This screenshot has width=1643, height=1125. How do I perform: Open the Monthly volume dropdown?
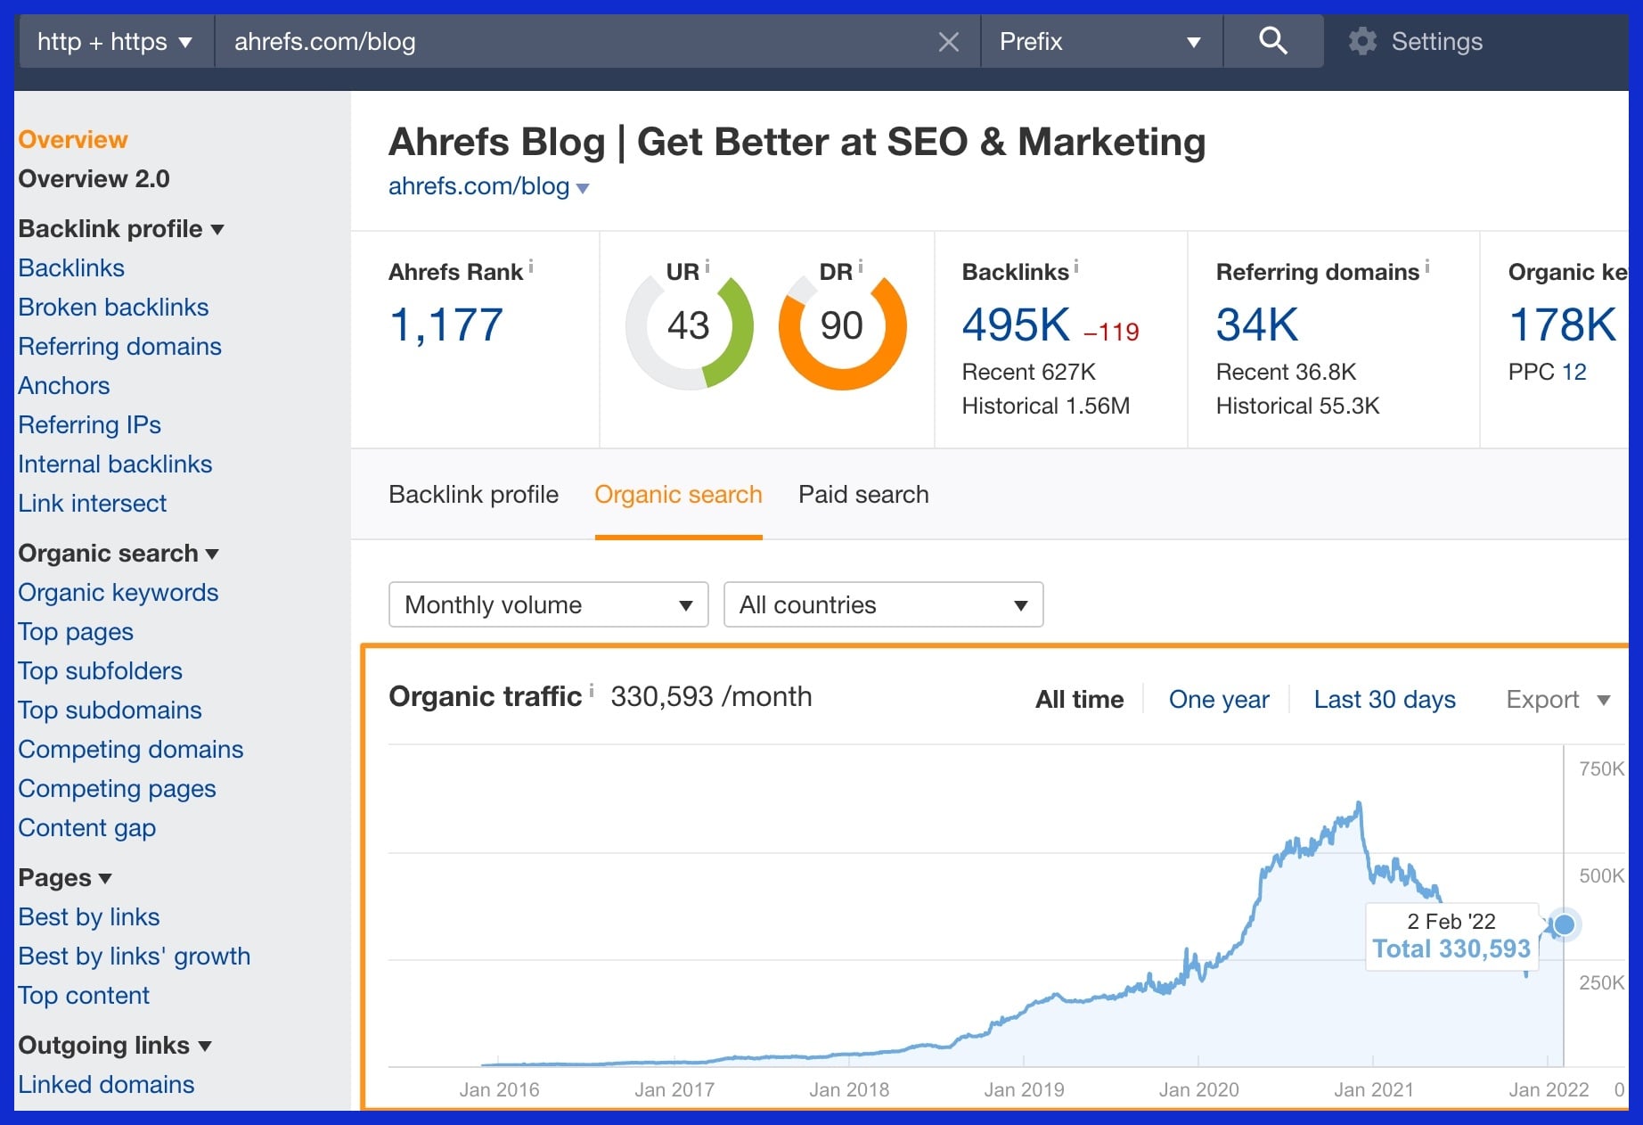547,604
